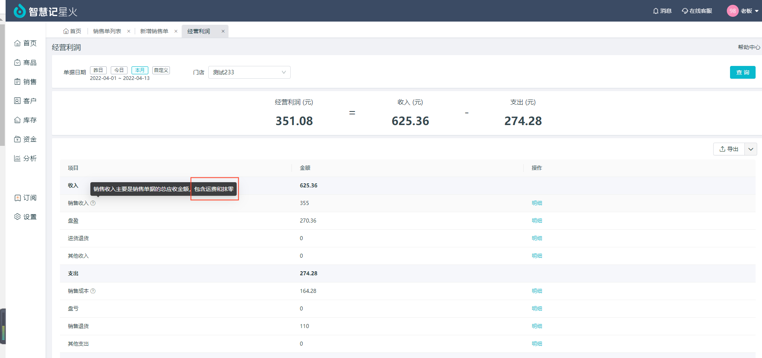Click the 支出 total 274.28 in summary

point(523,121)
